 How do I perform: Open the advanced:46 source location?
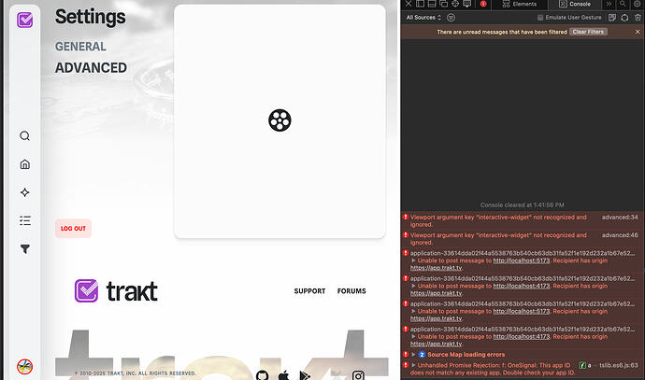click(620, 235)
